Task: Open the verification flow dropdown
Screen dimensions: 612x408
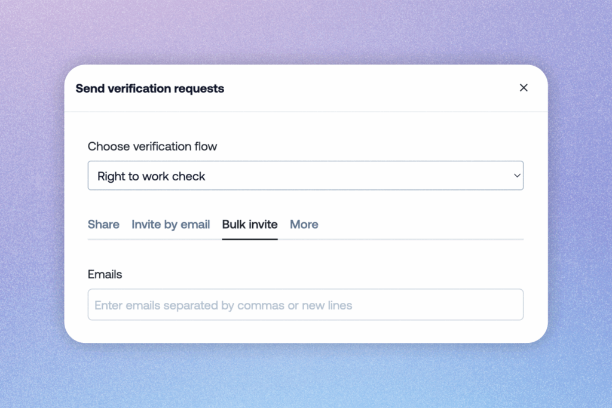Action: click(x=305, y=176)
